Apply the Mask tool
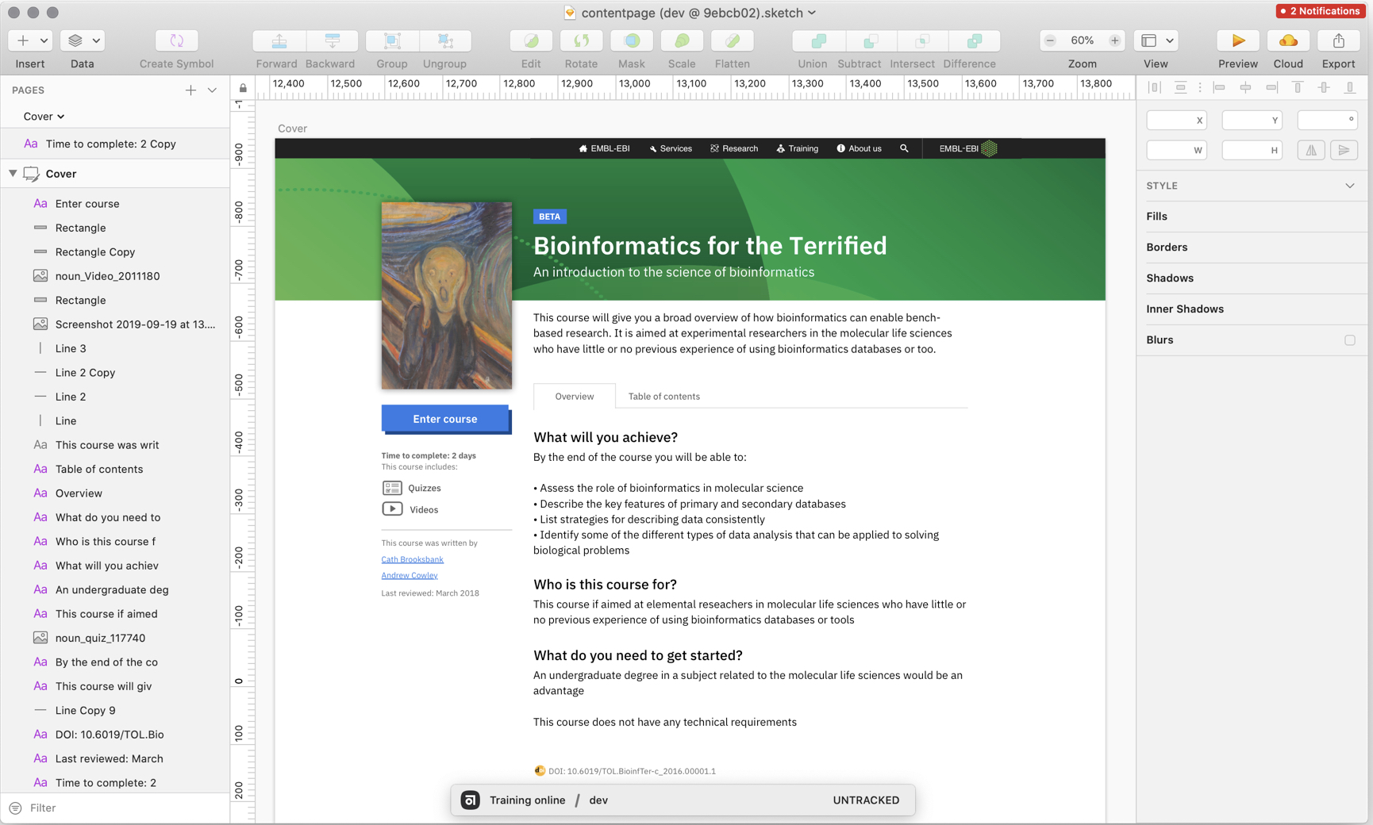1373x825 pixels. tap(631, 40)
